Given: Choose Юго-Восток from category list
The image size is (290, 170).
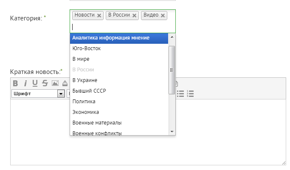Looking at the screenshot, I should 87,48.
